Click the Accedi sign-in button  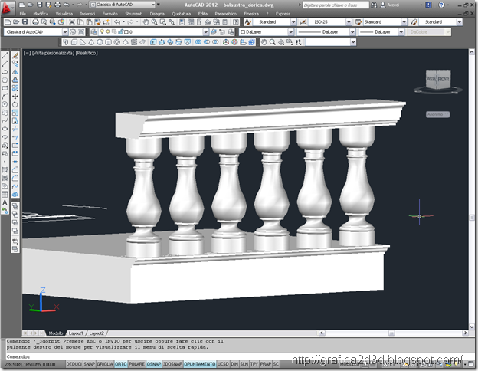(390, 5)
